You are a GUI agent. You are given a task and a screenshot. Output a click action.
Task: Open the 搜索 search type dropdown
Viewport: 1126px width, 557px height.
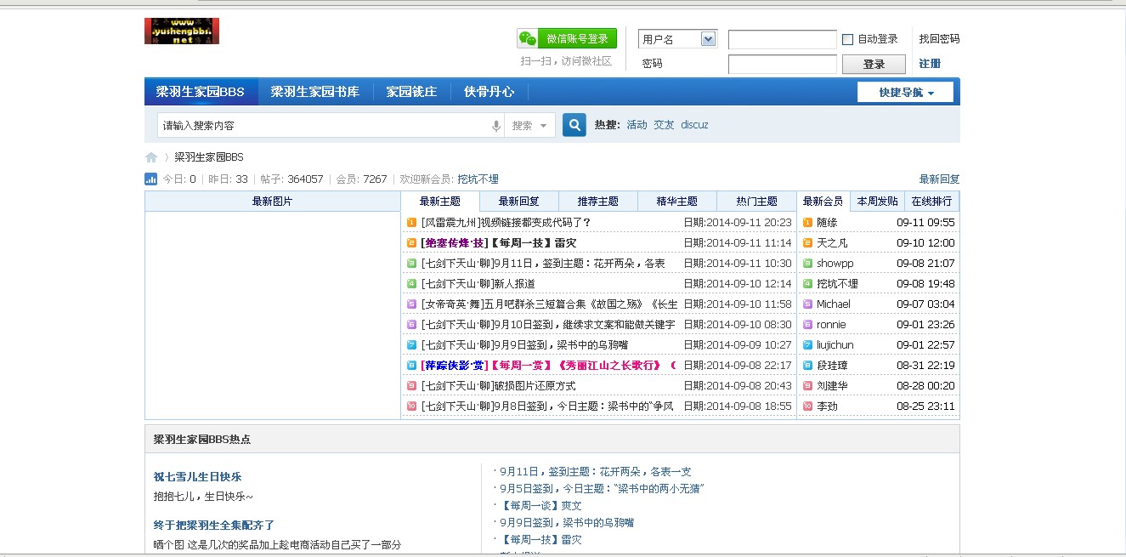point(530,126)
